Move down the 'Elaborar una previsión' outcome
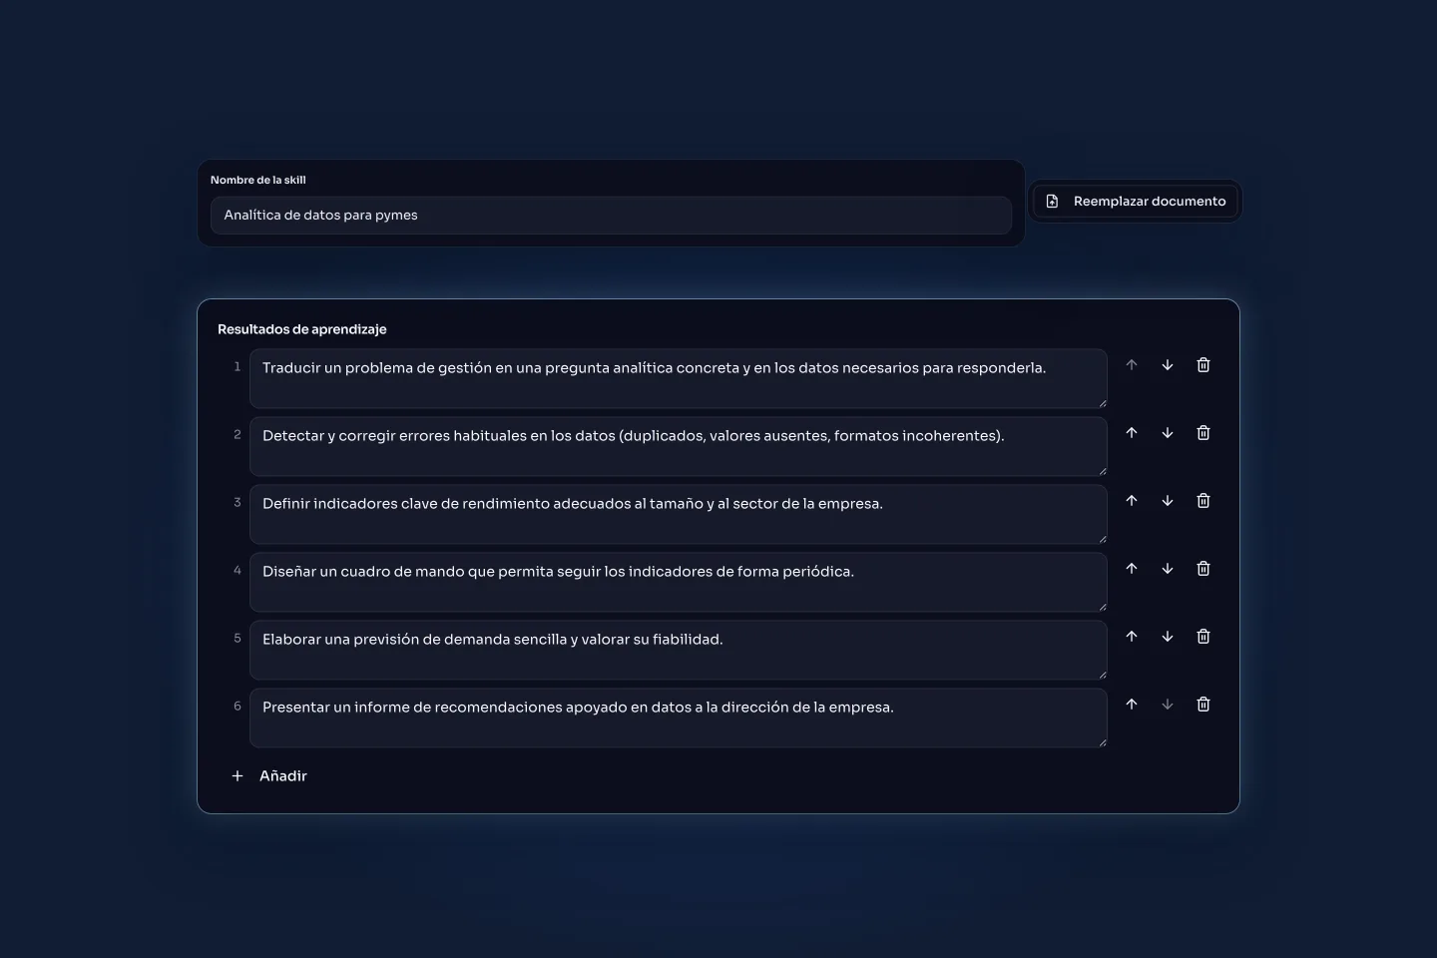Viewport: 1437px width, 958px height. coord(1168,637)
